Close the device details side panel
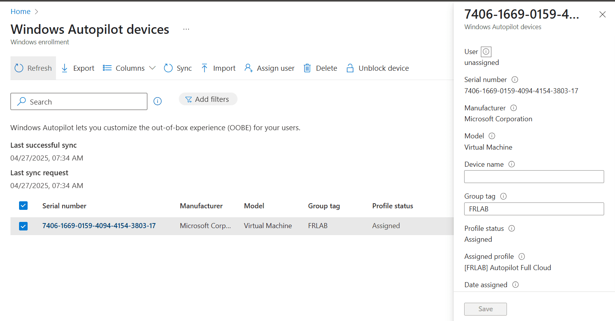Screen dimensions: 615x321 (x=602, y=14)
